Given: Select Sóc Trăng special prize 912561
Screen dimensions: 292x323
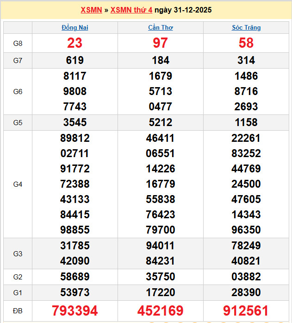Looking at the screenshot, I should tap(246, 310).
